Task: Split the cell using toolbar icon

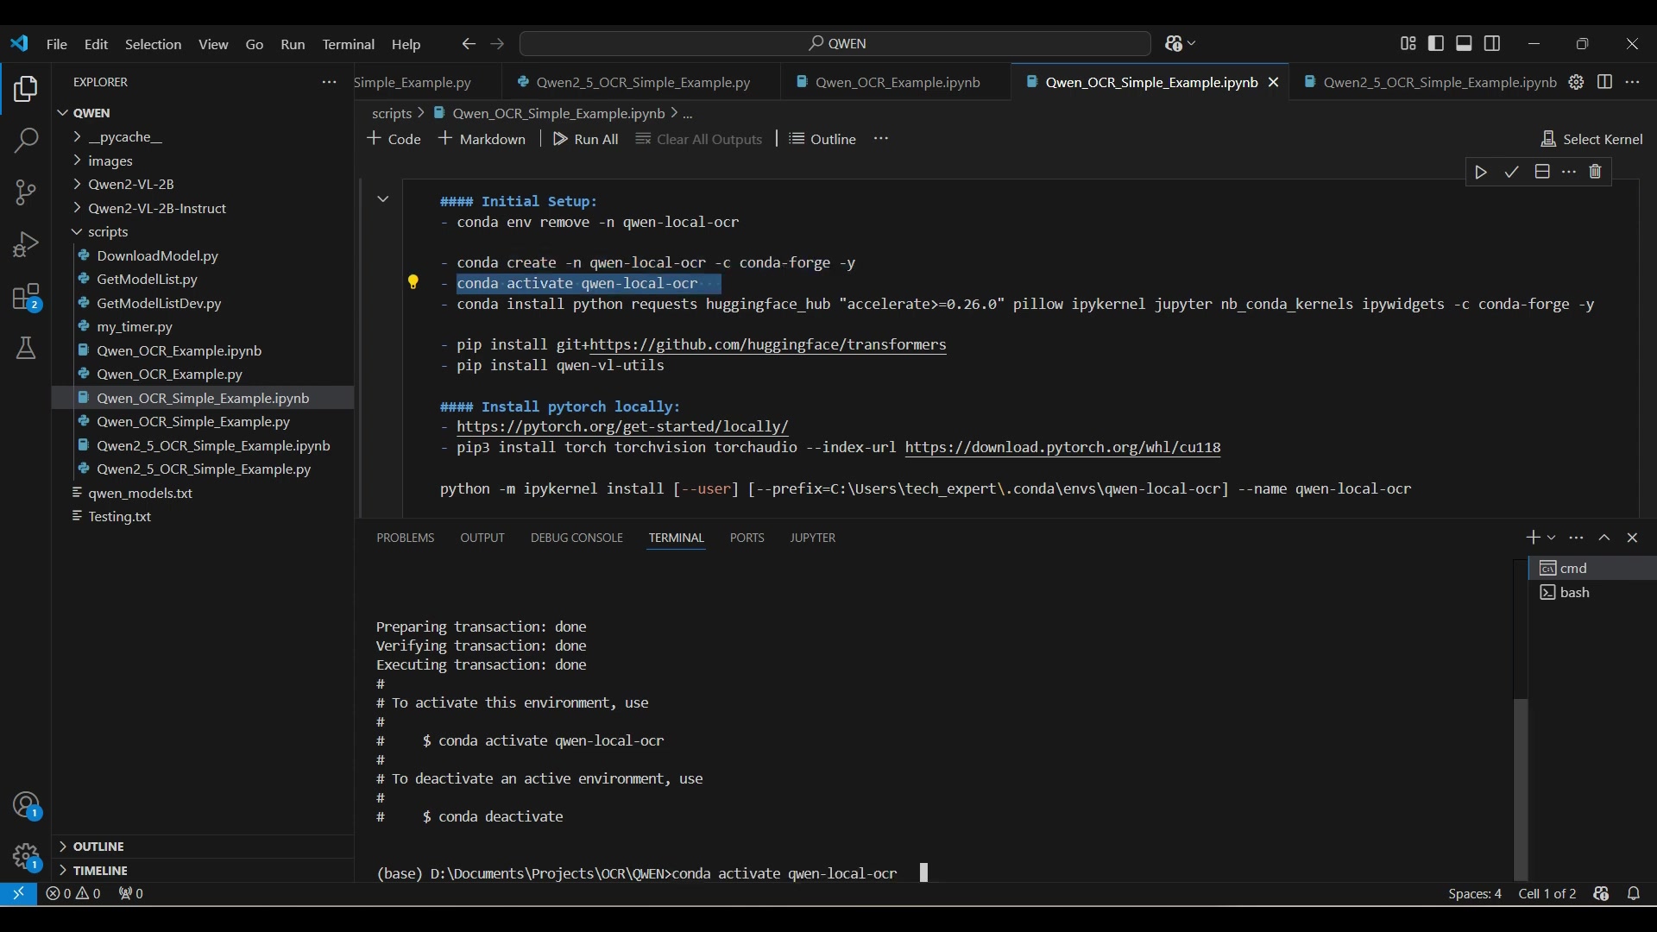Action: coord(1542,172)
